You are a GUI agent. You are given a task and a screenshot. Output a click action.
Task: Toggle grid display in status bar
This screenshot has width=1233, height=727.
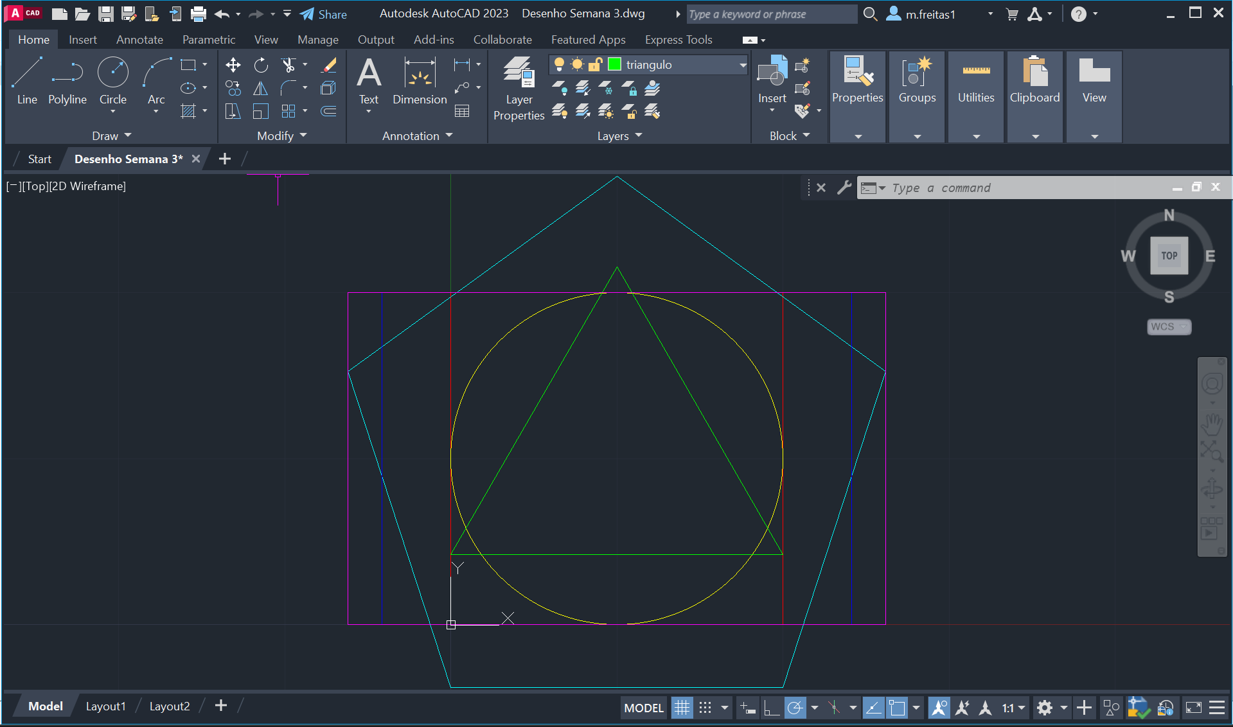(682, 708)
